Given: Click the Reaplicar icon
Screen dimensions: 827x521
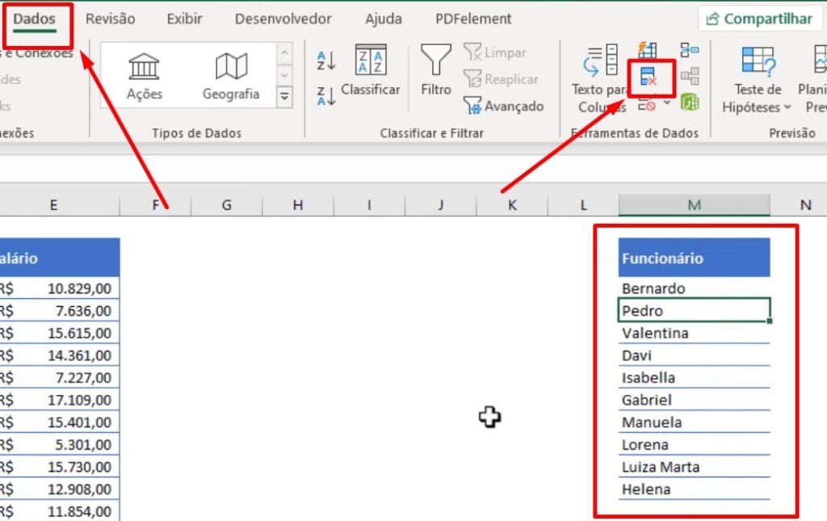Looking at the screenshot, I should tap(499, 79).
